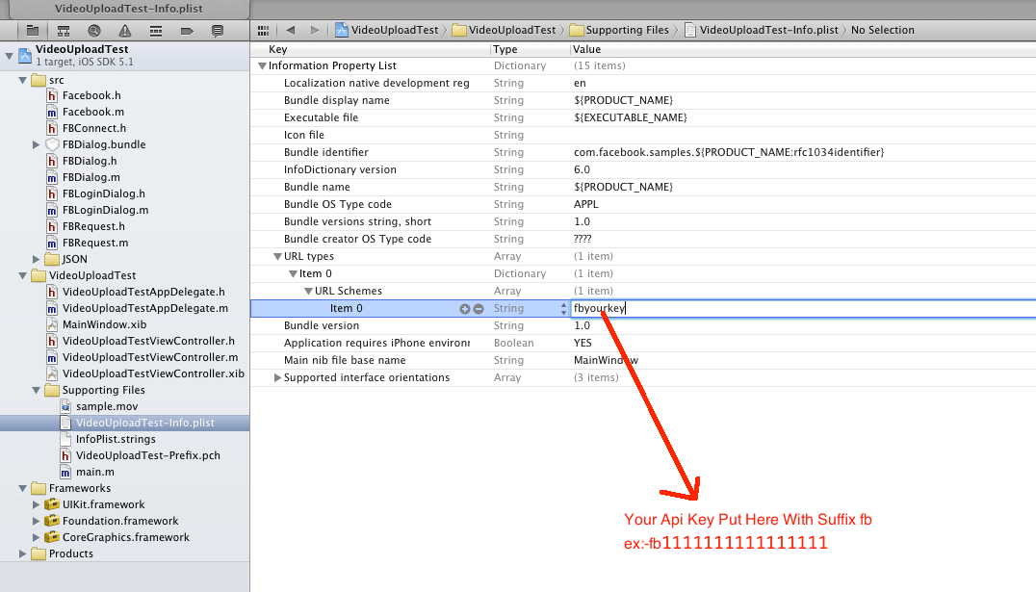
Task: Click No Selection in jump bar
Action: (882, 30)
